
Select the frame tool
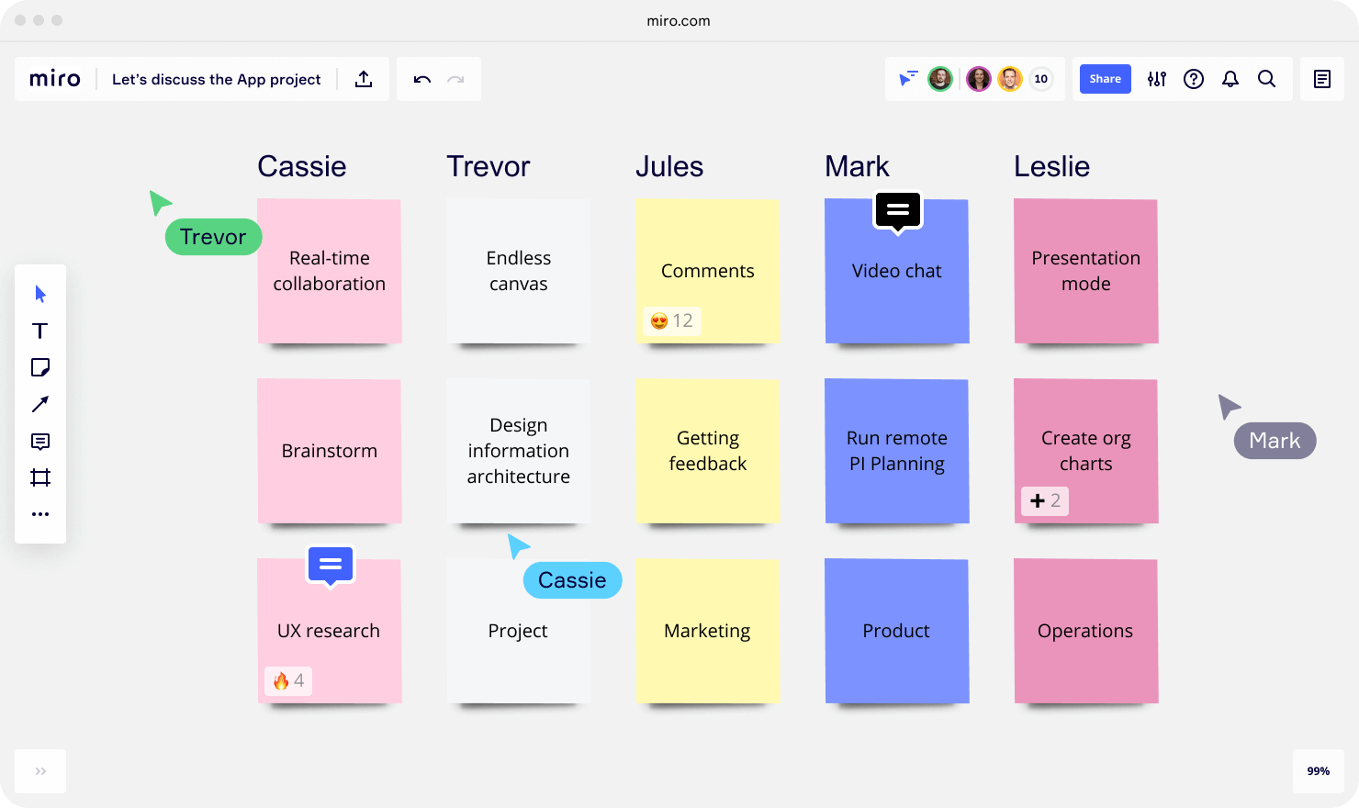click(x=40, y=477)
